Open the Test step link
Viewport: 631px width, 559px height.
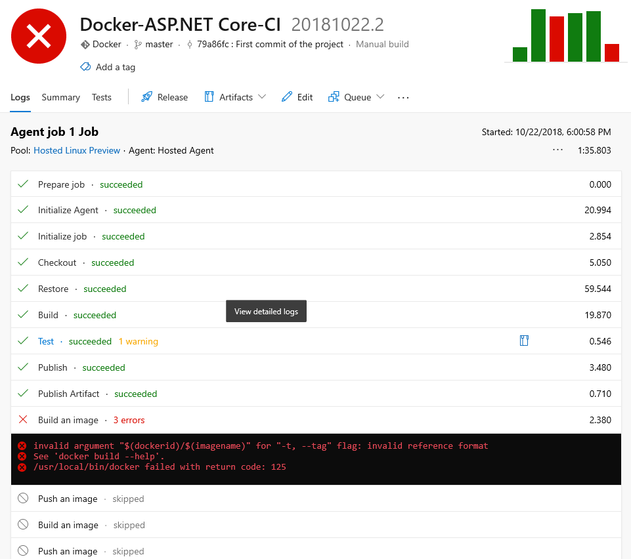46,341
